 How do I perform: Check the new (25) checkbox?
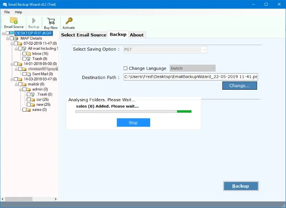click(29, 105)
